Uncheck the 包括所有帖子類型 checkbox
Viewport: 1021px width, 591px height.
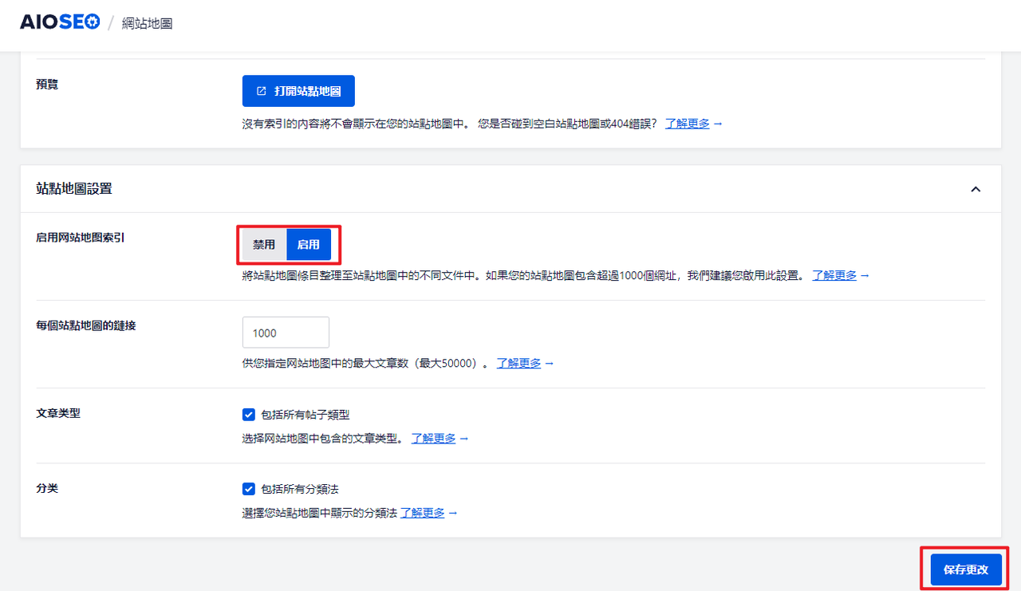pyautogui.click(x=249, y=415)
